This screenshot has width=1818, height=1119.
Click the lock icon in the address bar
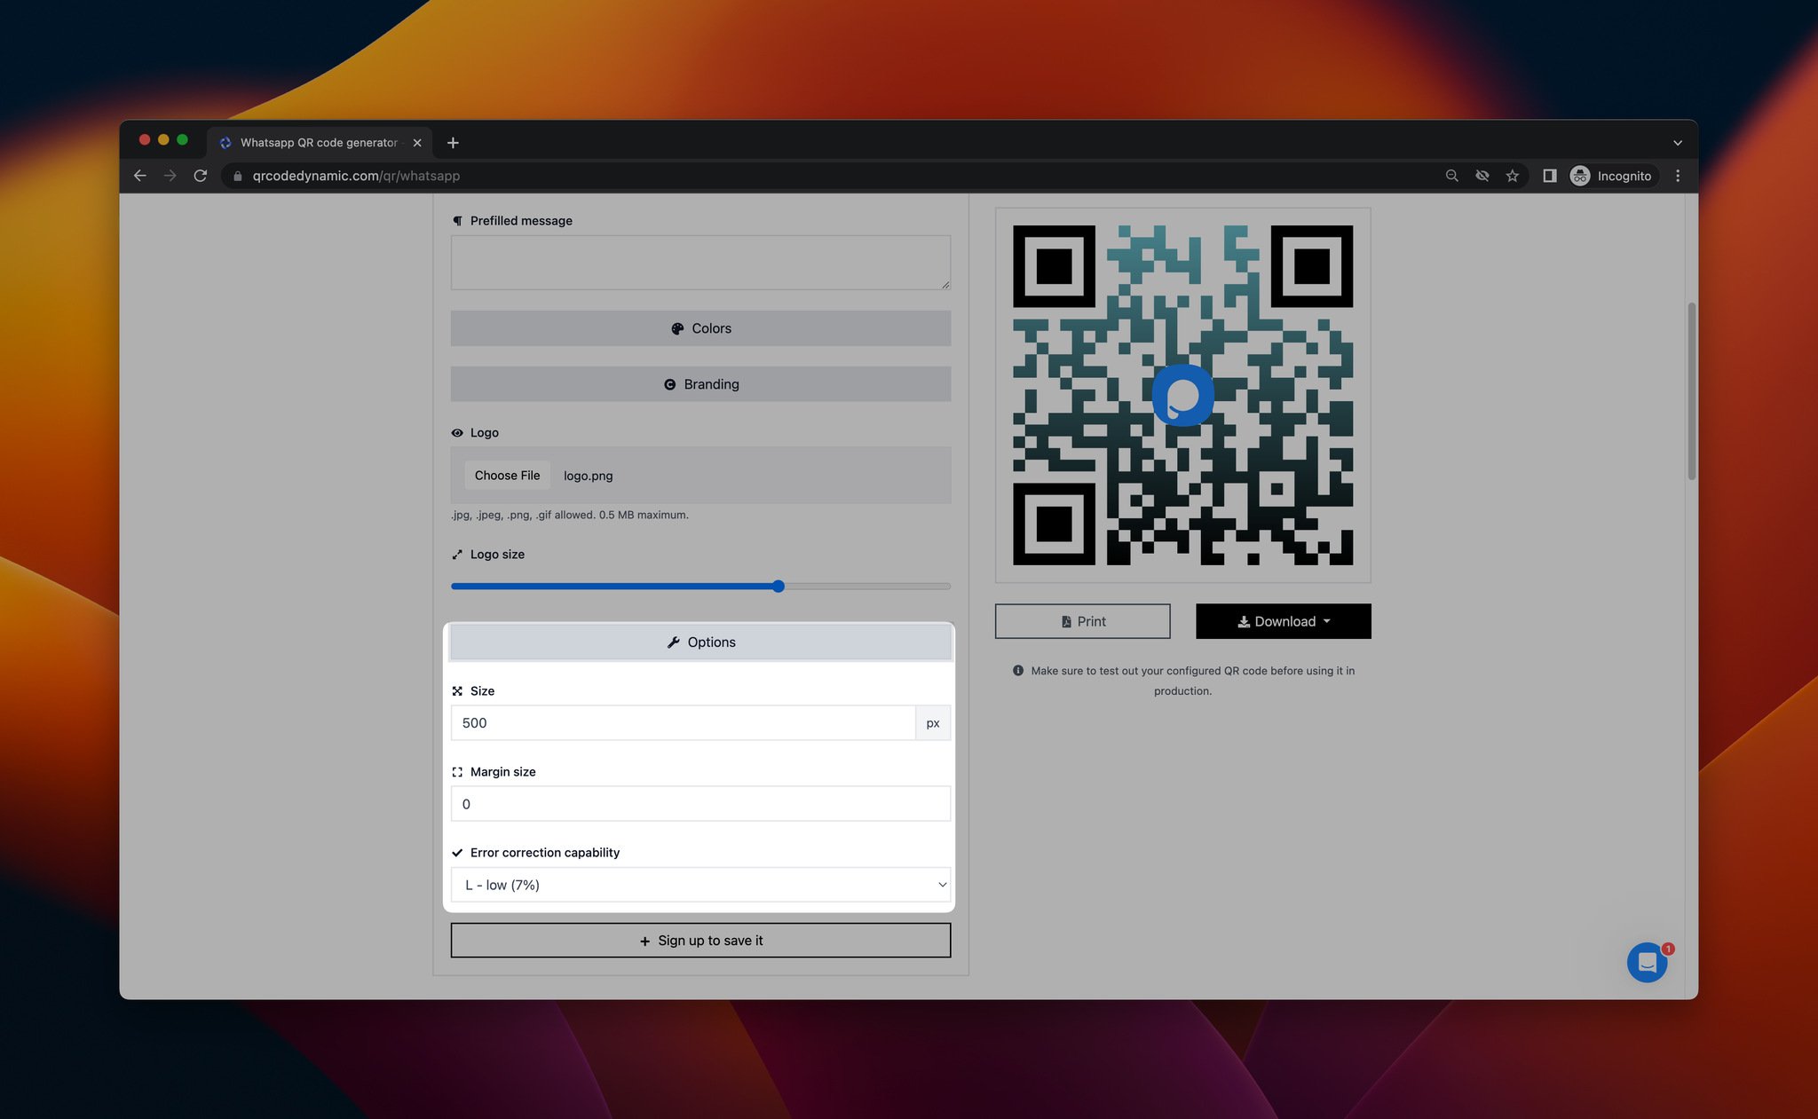point(237,176)
